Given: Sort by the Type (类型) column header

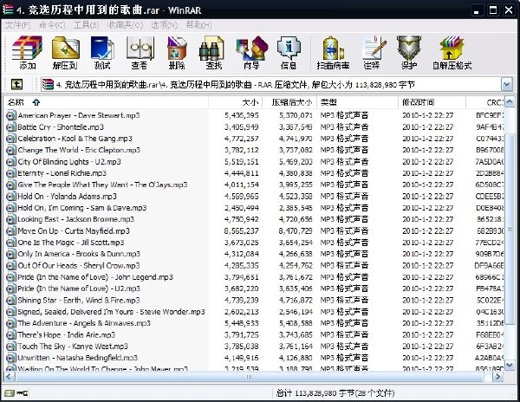Looking at the screenshot, I should pyautogui.click(x=357, y=102).
